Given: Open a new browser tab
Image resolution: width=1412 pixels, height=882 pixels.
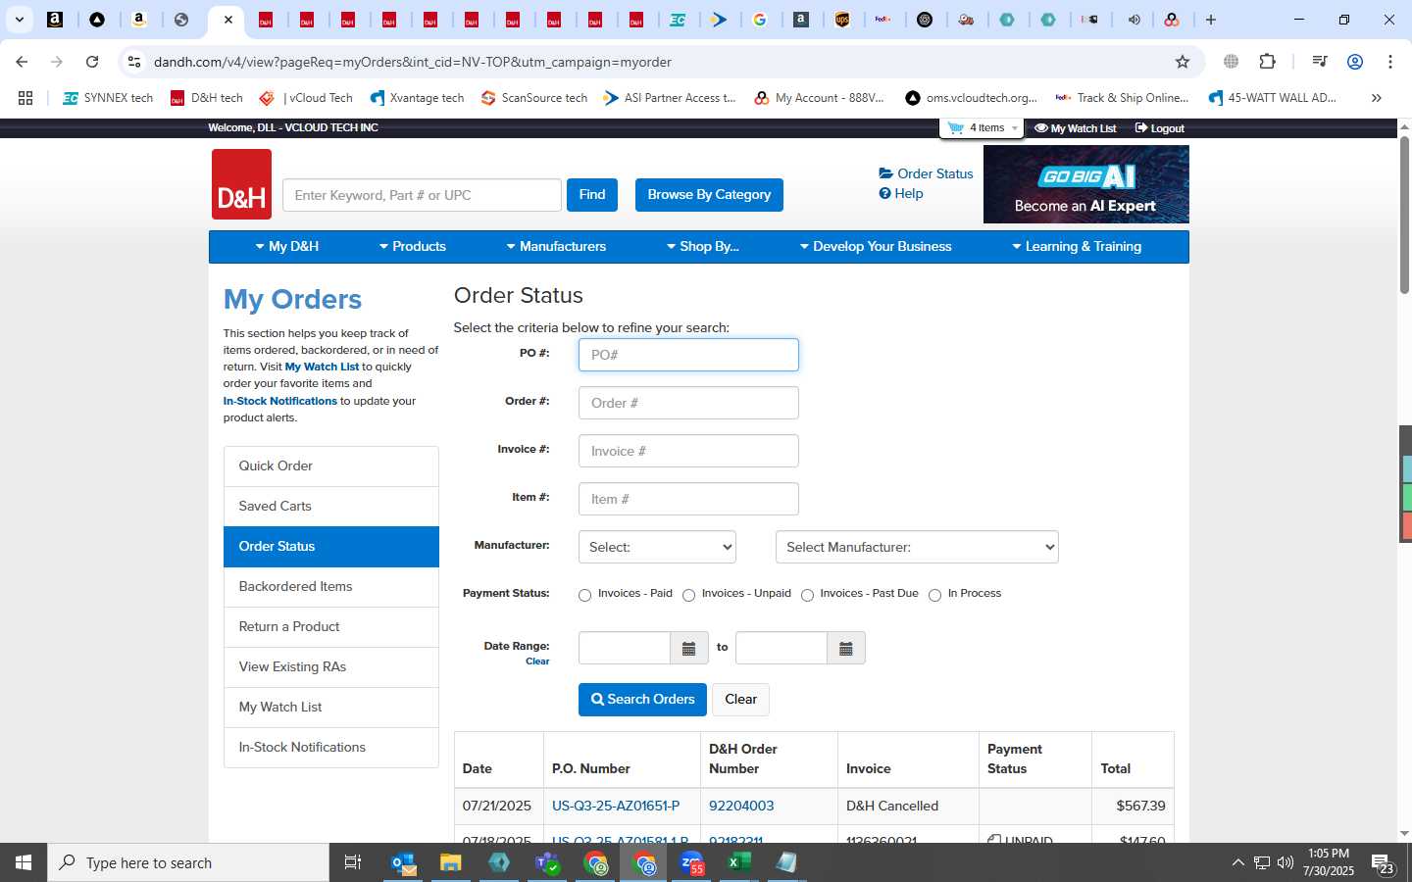Looking at the screenshot, I should tap(1211, 20).
